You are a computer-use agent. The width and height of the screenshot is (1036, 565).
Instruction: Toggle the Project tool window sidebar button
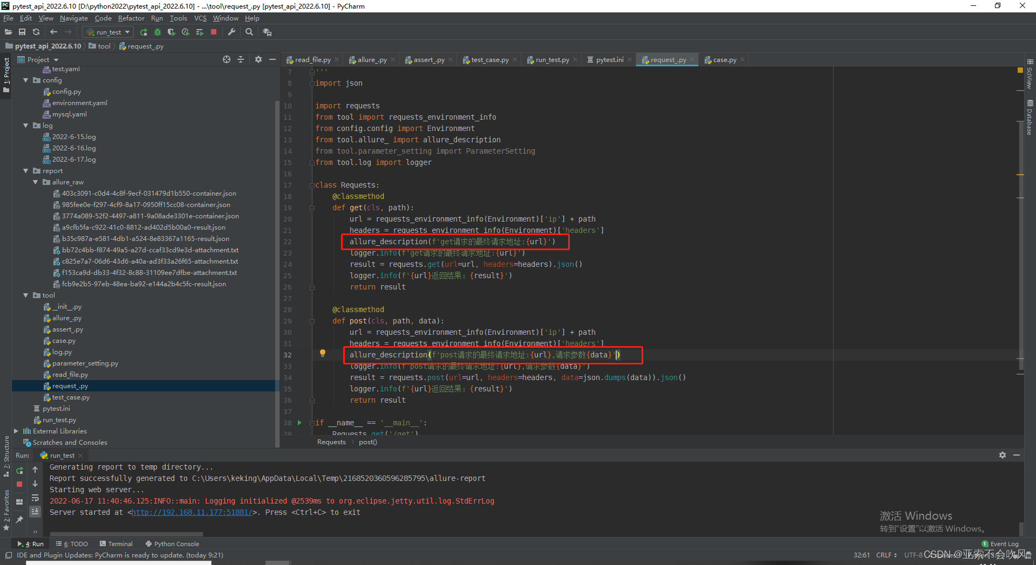pos(6,75)
